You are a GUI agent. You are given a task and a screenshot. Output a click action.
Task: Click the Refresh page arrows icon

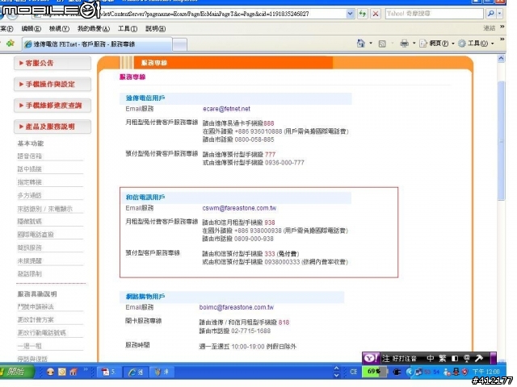(363, 14)
